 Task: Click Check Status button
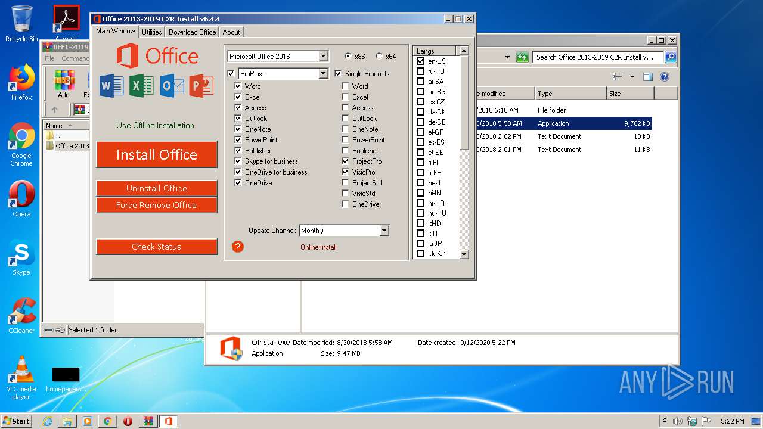pos(157,247)
